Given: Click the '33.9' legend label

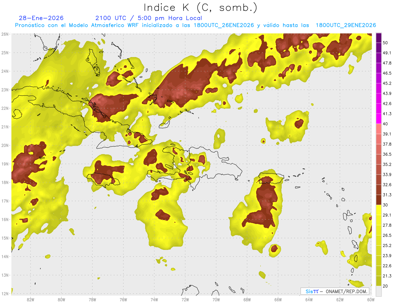Looking at the screenshot, I should [x=387, y=174].
